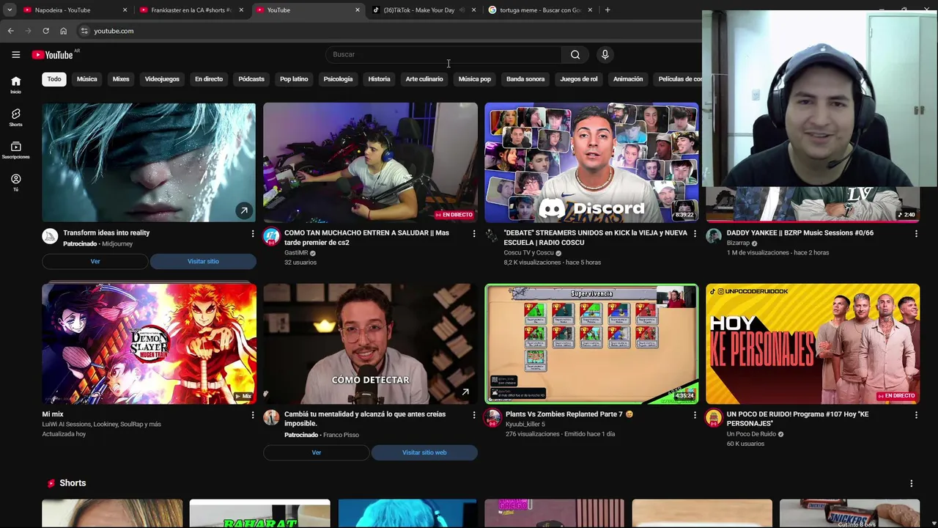Viewport: 938px width, 528px height.
Task: Open options for Daddy Yankee BZRP video
Action: (916, 234)
